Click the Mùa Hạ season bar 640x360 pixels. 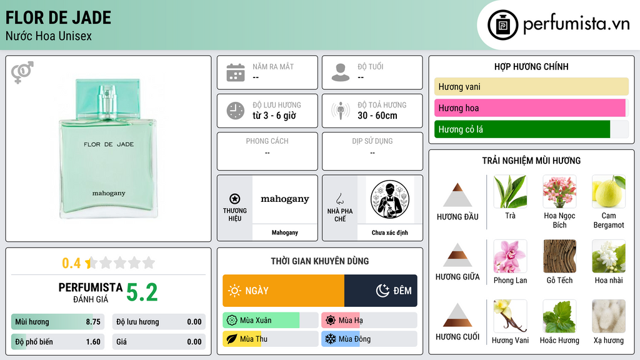(x=369, y=321)
